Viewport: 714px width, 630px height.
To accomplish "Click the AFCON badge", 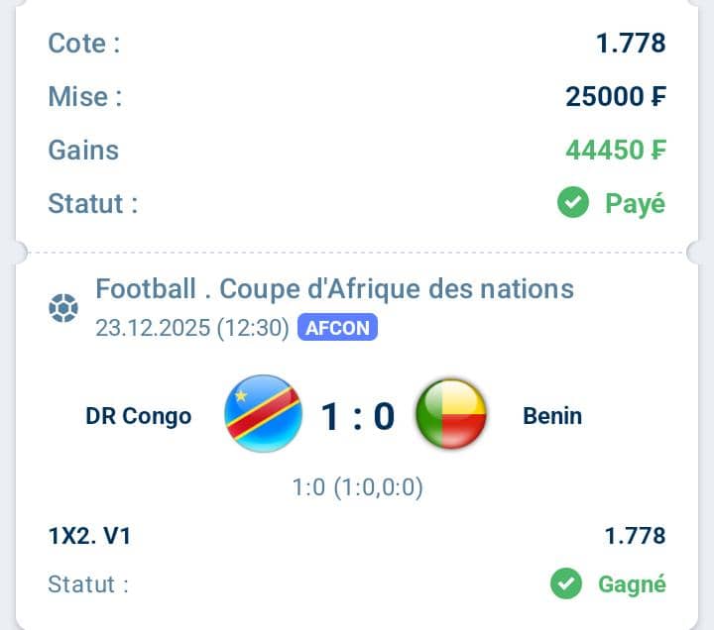I will point(337,328).
